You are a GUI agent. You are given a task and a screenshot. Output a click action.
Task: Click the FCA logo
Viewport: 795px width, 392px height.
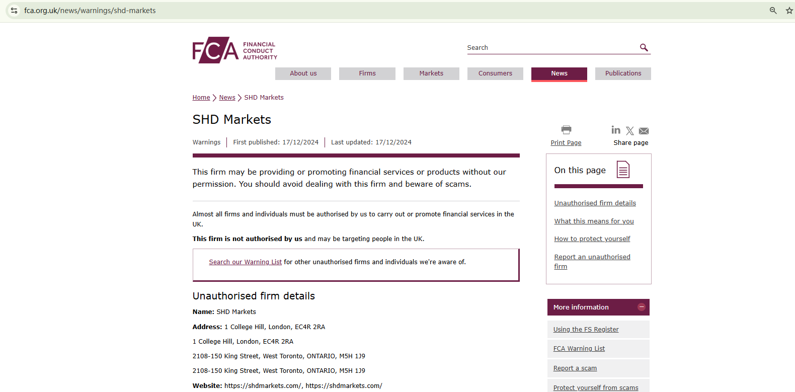(234, 50)
